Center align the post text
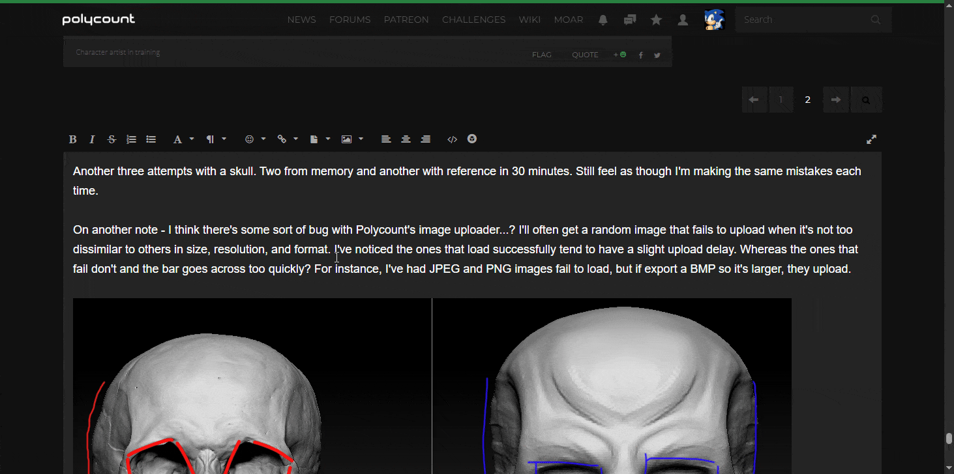 point(406,139)
